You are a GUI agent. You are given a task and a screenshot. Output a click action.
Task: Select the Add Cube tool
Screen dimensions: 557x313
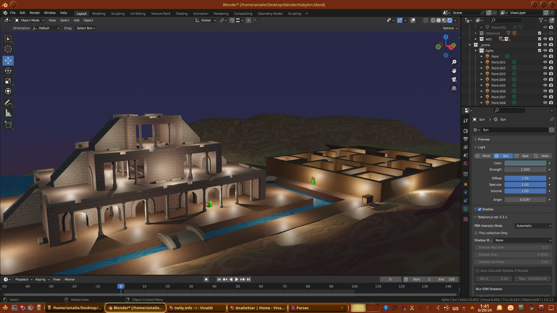point(8,125)
